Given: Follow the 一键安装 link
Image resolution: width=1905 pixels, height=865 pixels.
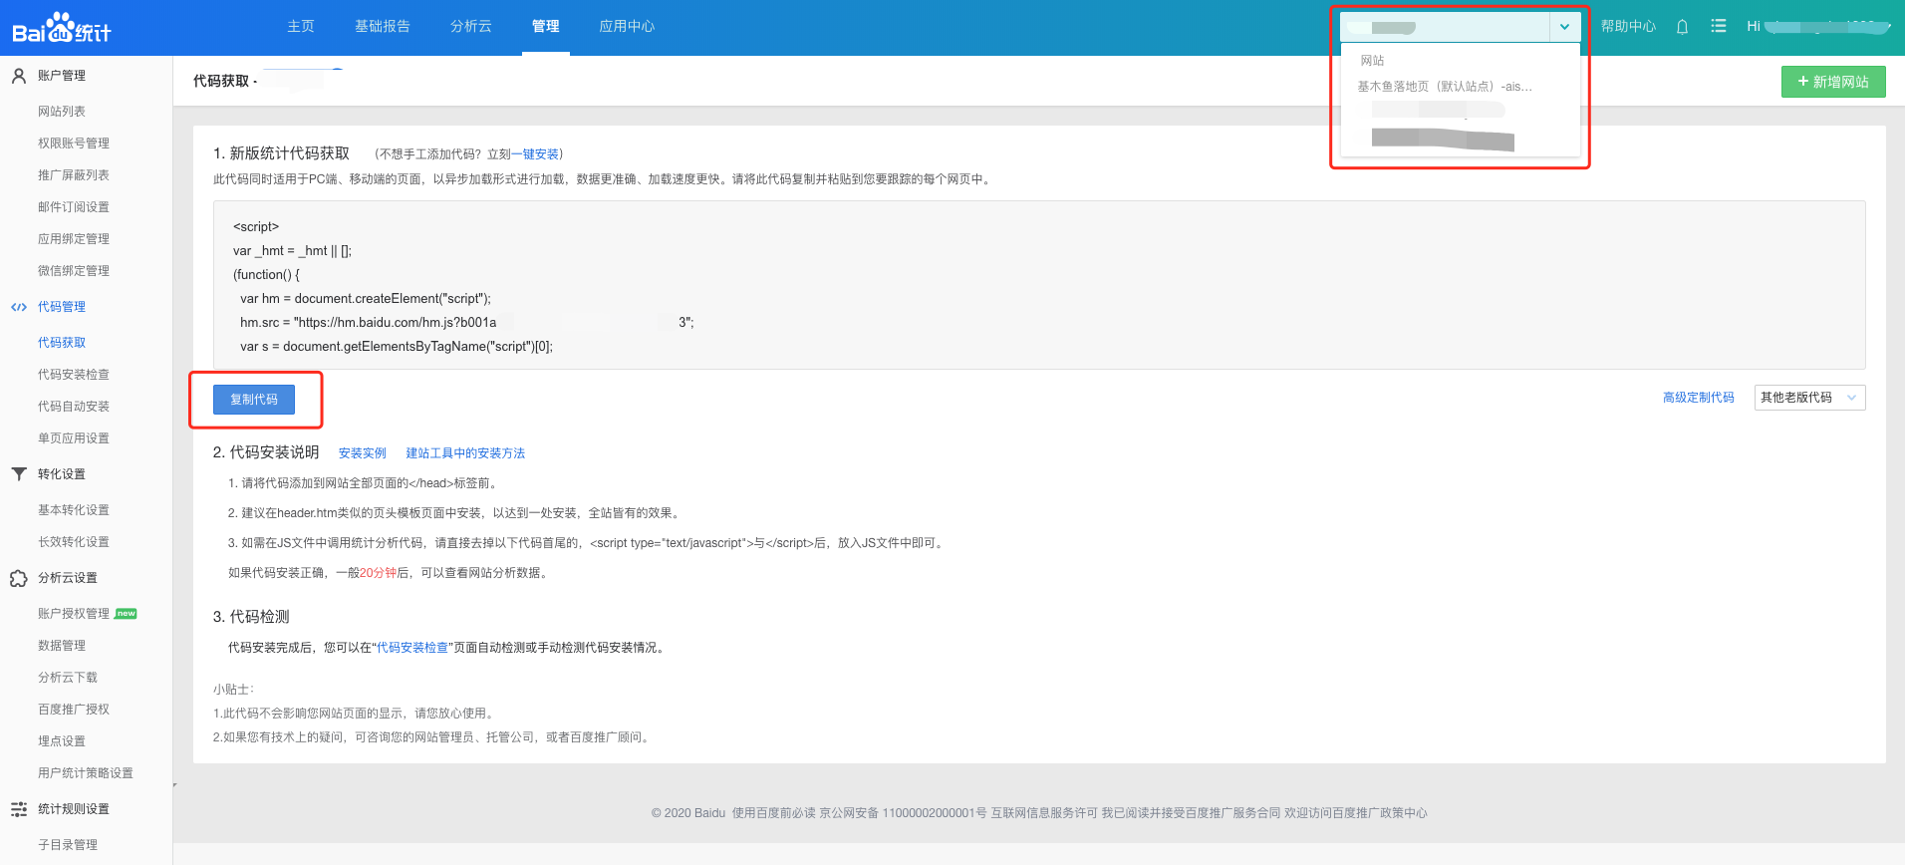Looking at the screenshot, I should tap(535, 154).
